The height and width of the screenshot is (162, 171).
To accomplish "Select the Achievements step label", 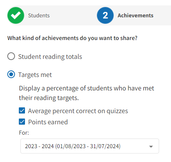I will pyautogui.click(x=136, y=15).
